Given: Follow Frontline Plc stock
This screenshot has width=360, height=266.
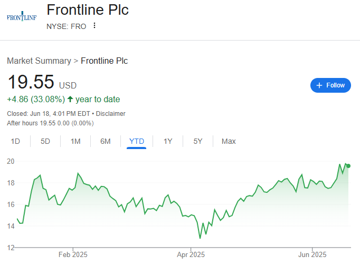Looking at the screenshot, I should pyautogui.click(x=330, y=85).
